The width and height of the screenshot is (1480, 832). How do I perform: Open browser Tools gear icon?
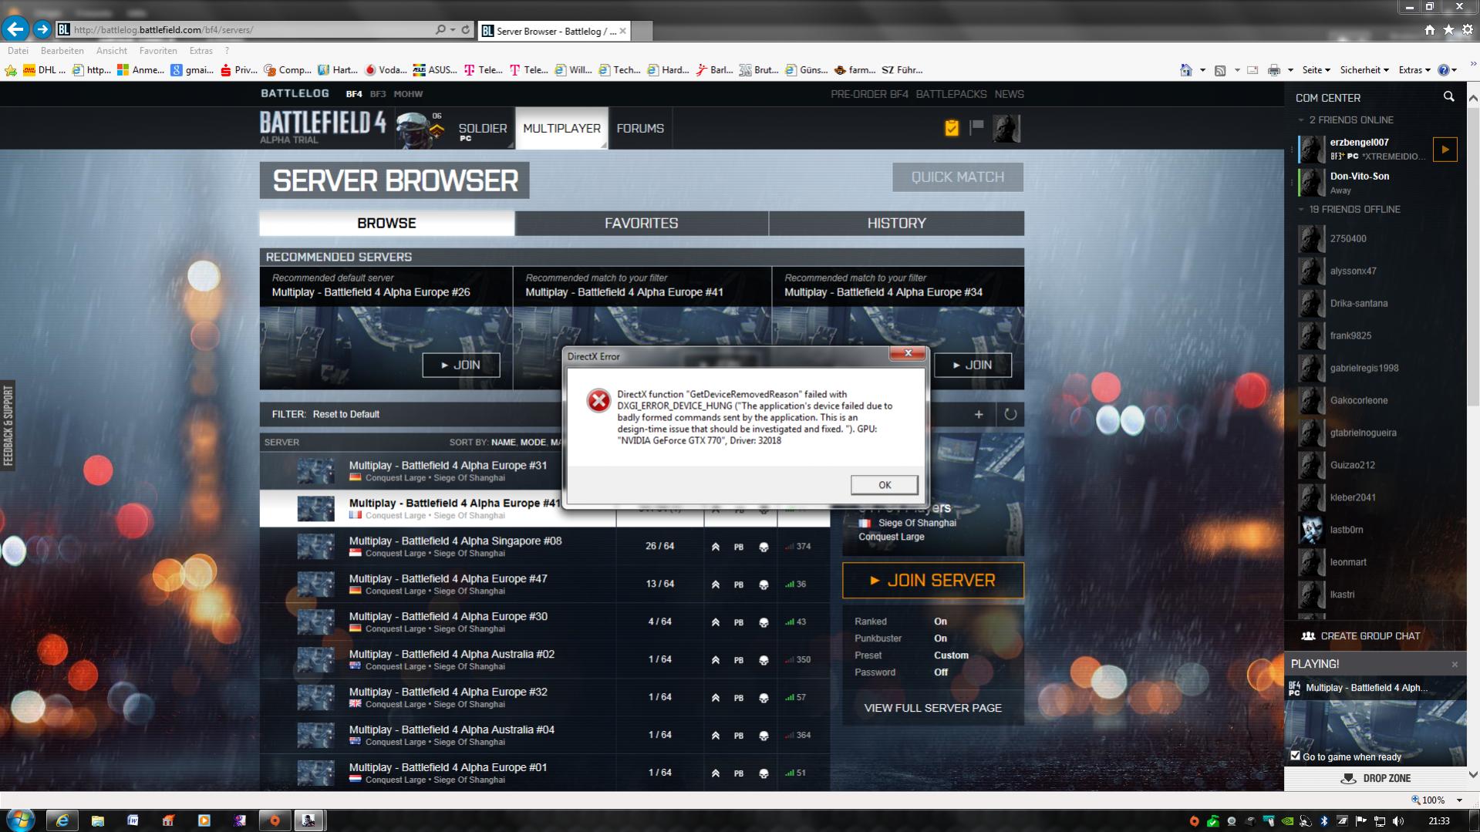point(1467,29)
